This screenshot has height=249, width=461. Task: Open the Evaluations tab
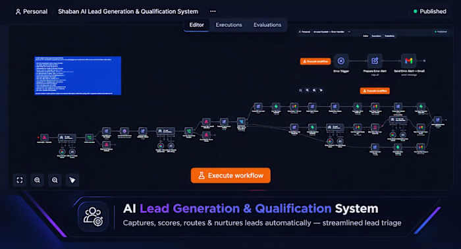(x=267, y=25)
